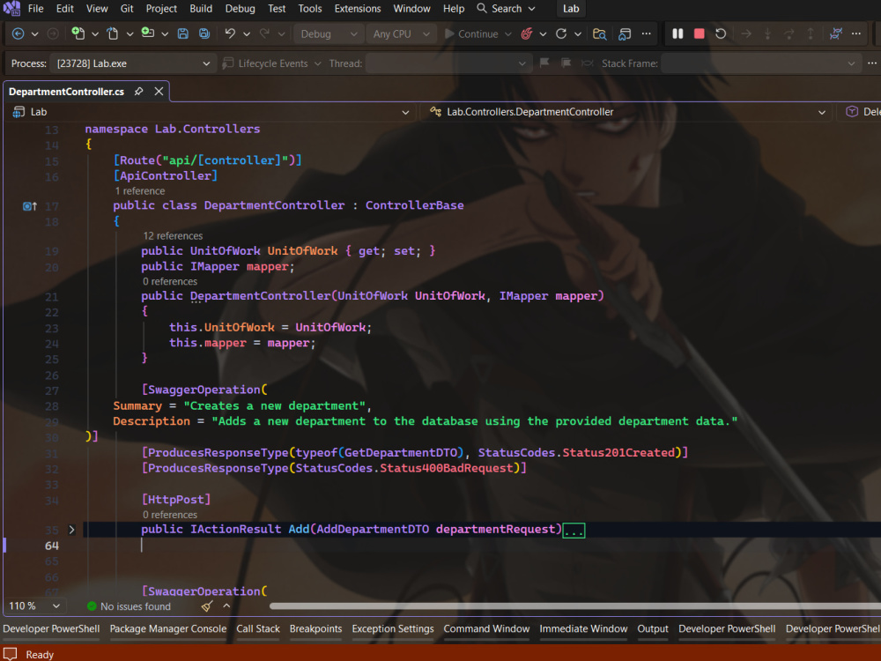Click the collapsed code ellipsis box after departmentRequest
Screen dimensions: 881x661
(574, 530)
